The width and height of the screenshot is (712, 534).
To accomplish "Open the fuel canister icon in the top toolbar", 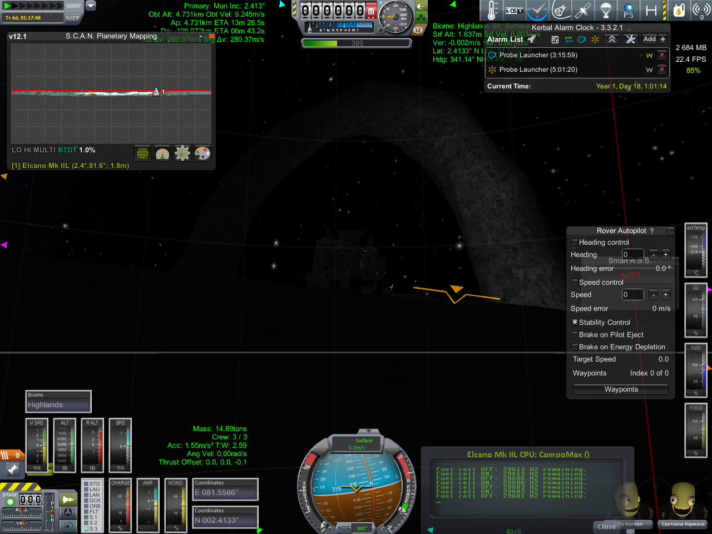I will click(x=679, y=11).
